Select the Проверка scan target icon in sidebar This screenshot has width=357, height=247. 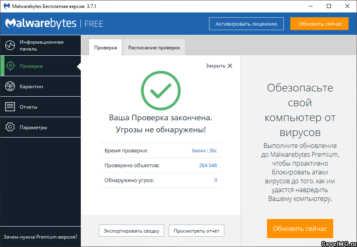[10, 66]
